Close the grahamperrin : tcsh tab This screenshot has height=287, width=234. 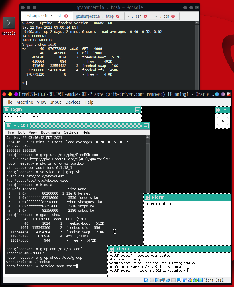[66, 16]
